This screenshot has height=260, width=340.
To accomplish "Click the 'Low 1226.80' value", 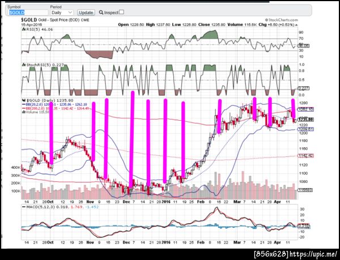I will (184, 25).
